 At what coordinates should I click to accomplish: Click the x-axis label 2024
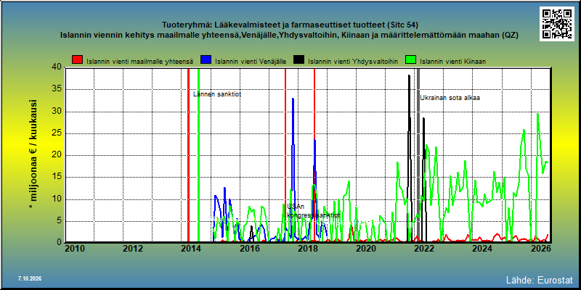click(x=482, y=249)
